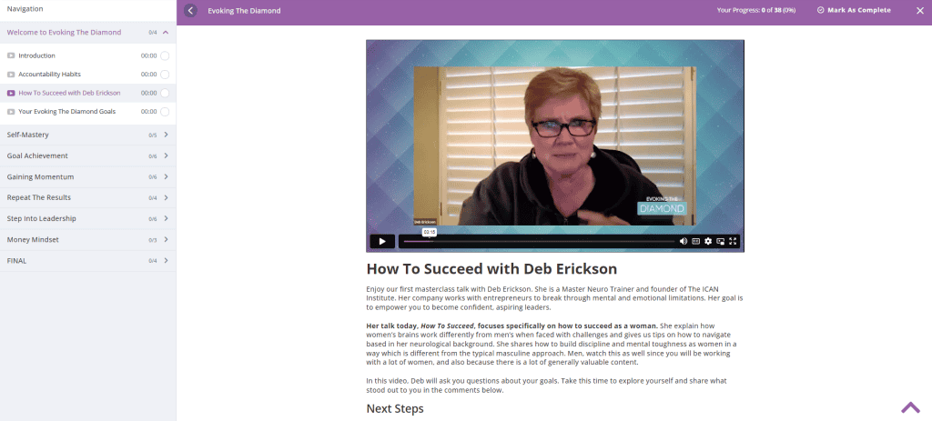Go back using the circled left arrow
Image resolution: width=932 pixels, height=421 pixels.
[190, 11]
